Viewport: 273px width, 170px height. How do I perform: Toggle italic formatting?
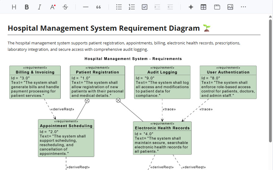point(40,7)
